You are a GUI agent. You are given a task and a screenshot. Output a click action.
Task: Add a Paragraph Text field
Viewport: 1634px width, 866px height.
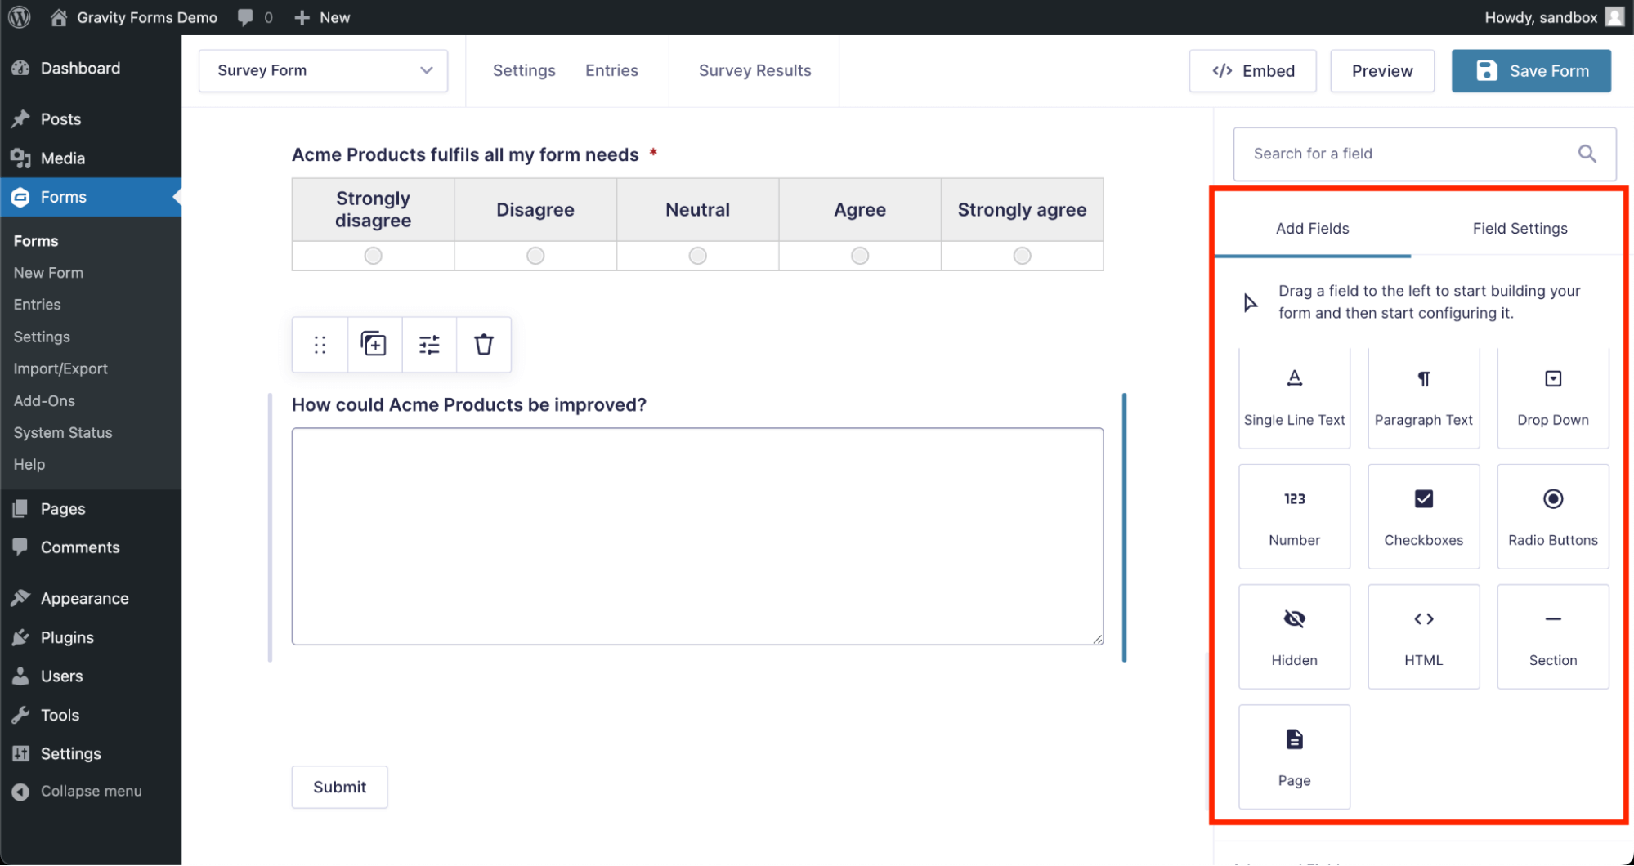pyautogui.click(x=1423, y=398)
